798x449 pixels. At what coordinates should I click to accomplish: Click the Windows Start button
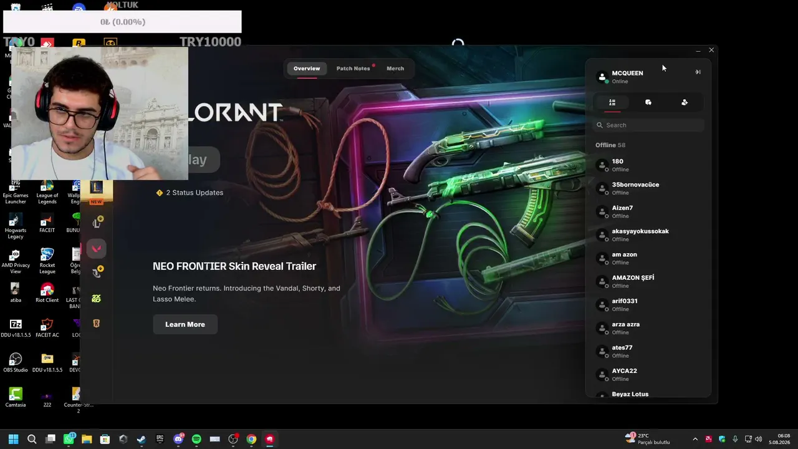click(x=13, y=439)
